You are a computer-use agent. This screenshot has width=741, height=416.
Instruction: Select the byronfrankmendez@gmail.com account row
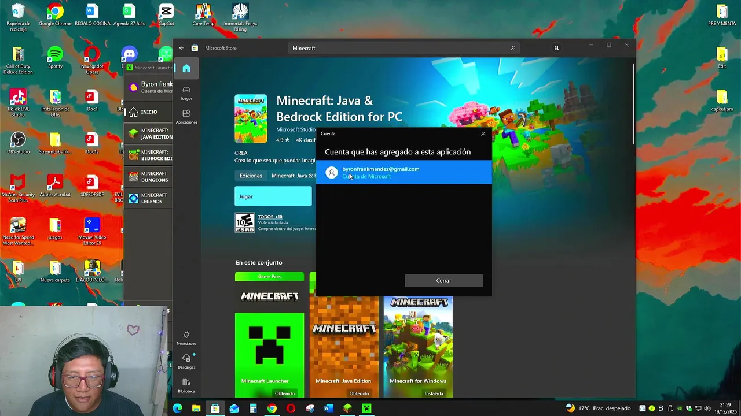(x=404, y=173)
